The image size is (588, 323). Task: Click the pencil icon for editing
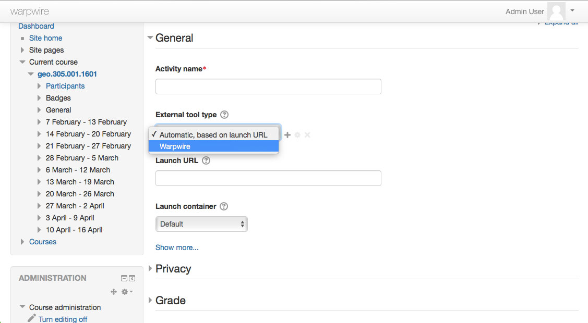pos(31,318)
